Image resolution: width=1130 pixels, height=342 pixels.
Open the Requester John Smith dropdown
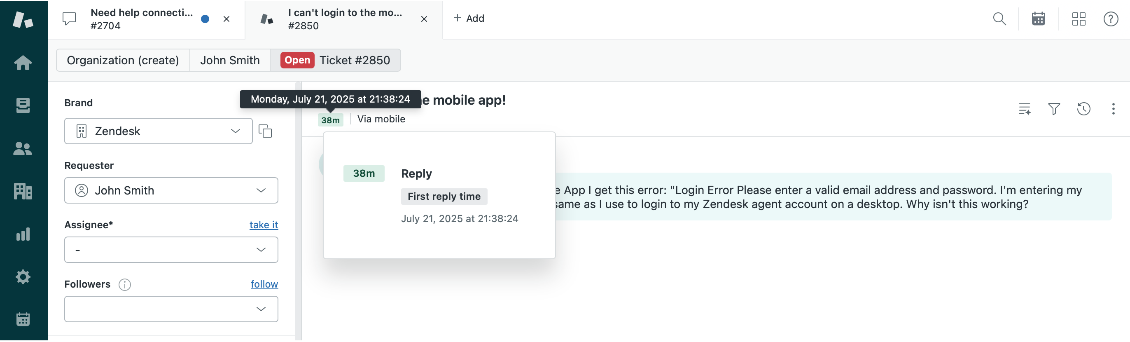(171, 190)
